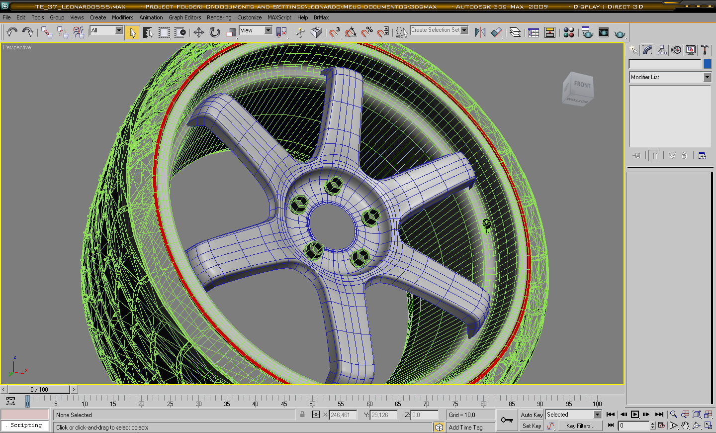Viewport: 716px width, 433px height.
Task: Switch to the Modify command panel tab
Action: 647,50
